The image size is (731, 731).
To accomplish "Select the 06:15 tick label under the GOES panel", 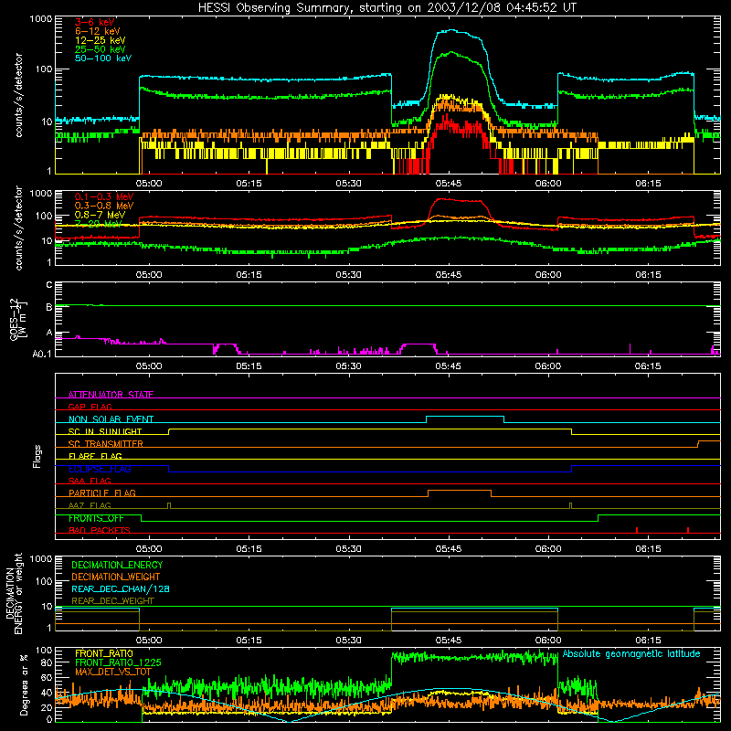I will (x=648, y=366).
